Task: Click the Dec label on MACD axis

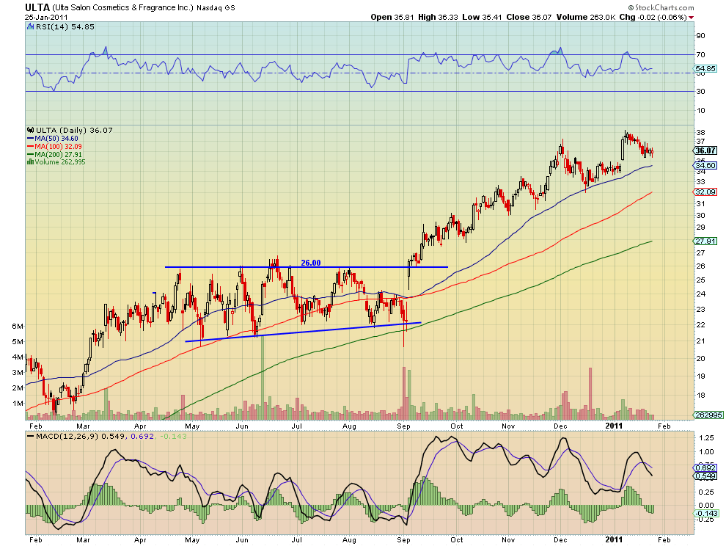Action: pyautogui.click(x=561, y=540)
